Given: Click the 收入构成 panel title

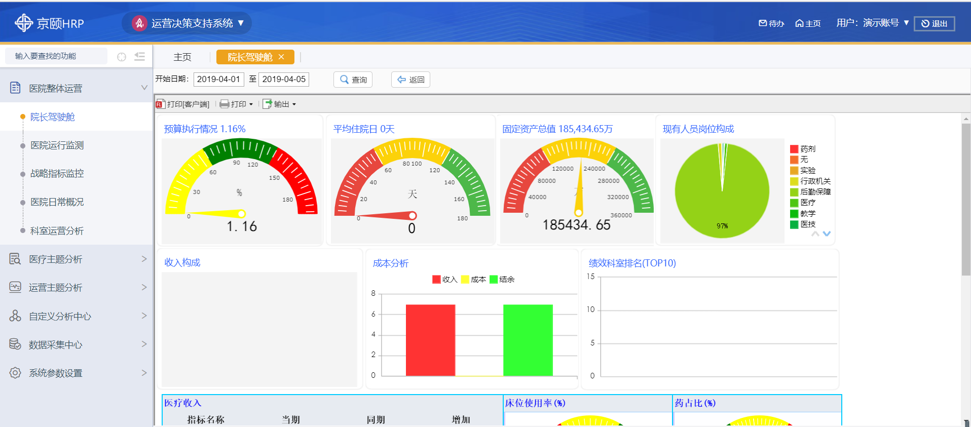Looking at the screenshot, I should click(182, 262).
